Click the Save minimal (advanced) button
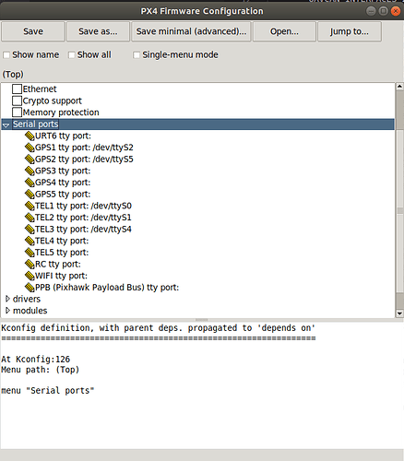The height and width of the screenshot is (461, 404). point(191,31)
